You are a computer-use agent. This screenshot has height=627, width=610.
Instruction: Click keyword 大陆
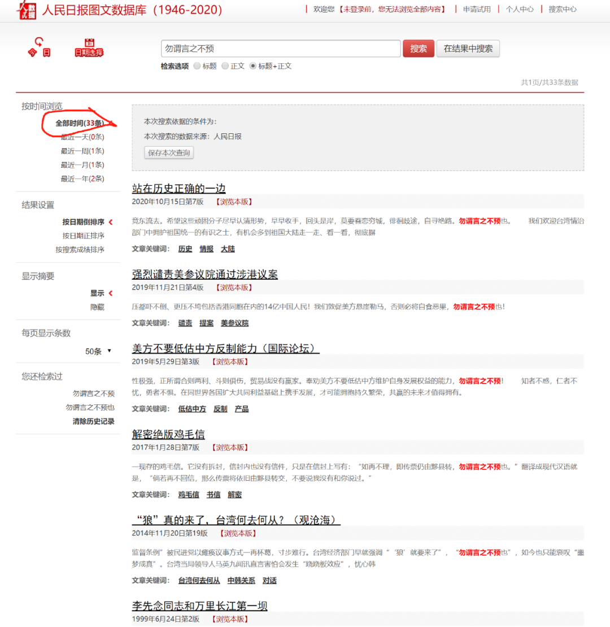click(228, 249)
